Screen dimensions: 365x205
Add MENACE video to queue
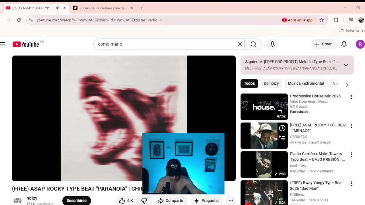282,138
